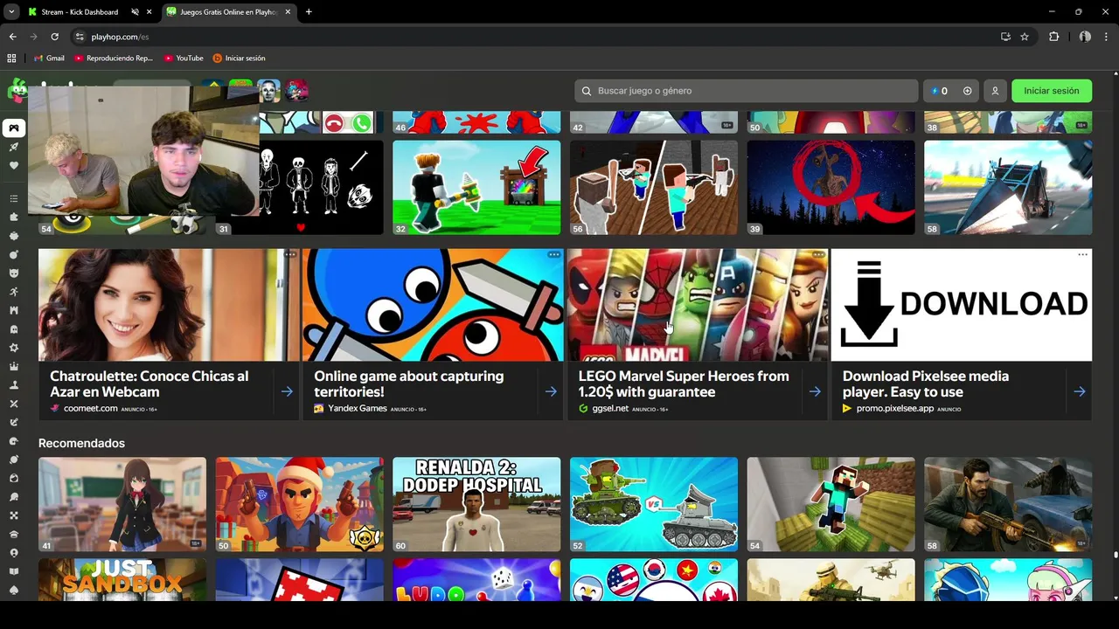Viewport: 1119px width, 629px height.
Task: Follow arrow on Chatroulette ad card
Action: coord(287,392)
